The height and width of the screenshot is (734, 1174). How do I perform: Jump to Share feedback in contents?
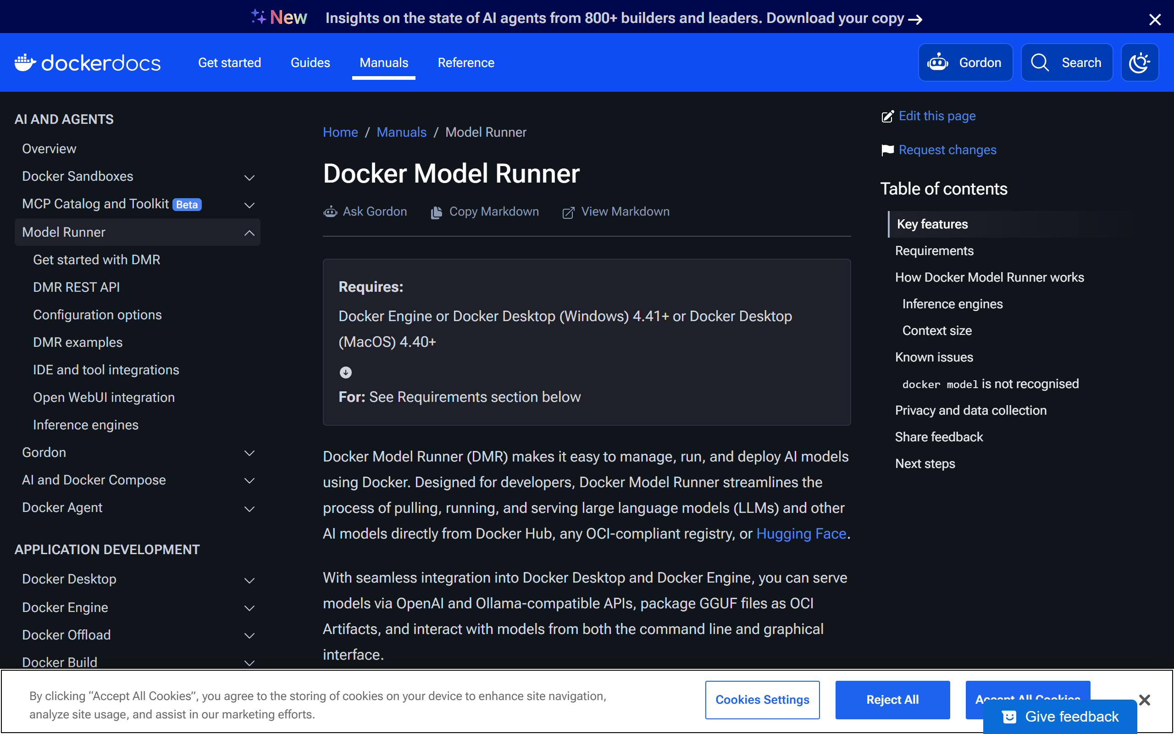click(x=939, y=437)
